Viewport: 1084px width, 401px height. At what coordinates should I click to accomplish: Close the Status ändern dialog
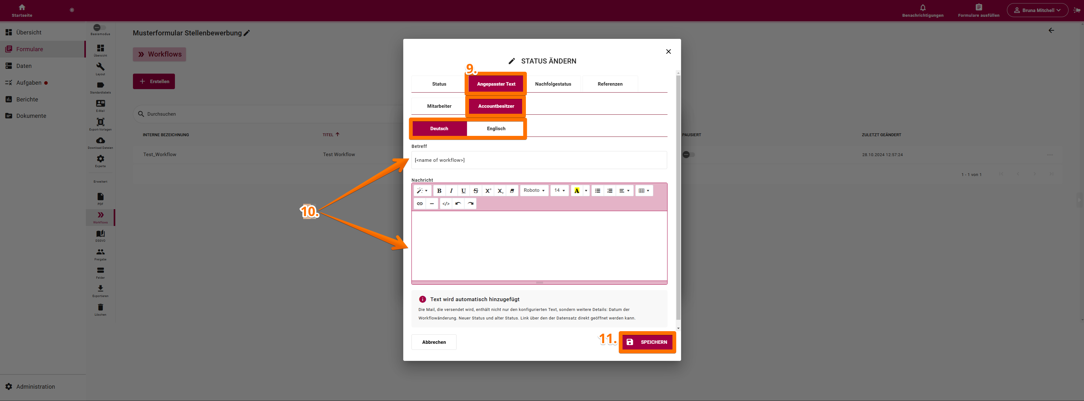point(668,52)
